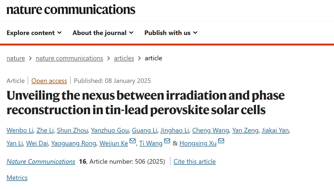The image size is (334, 189).
Task: Open author Cheng Wang's profile link
Action: click(211, 130)
